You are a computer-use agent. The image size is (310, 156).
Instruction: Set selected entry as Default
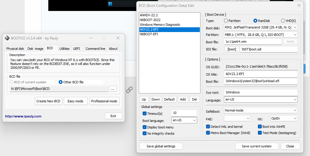(169, 99)
